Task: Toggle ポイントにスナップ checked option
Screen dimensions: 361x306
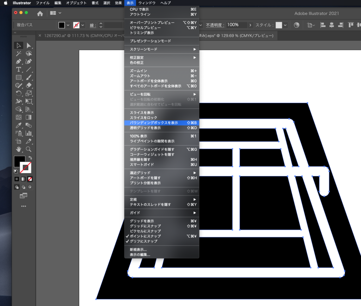Action: [x=145, y=236]
